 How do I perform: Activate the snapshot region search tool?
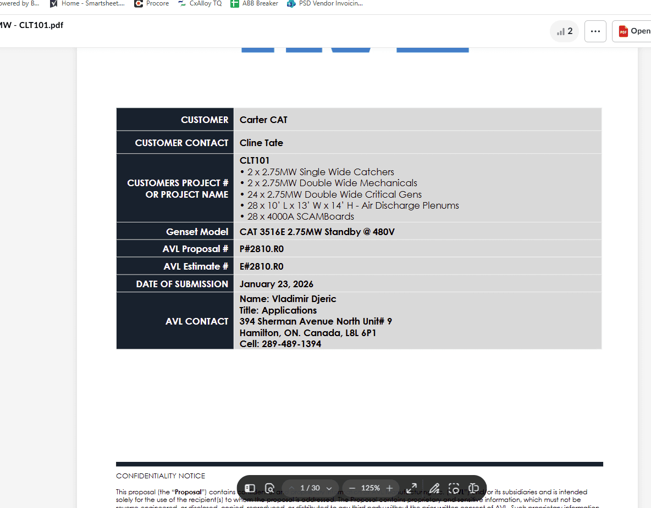pyautogui.click(x=454, y=488)
